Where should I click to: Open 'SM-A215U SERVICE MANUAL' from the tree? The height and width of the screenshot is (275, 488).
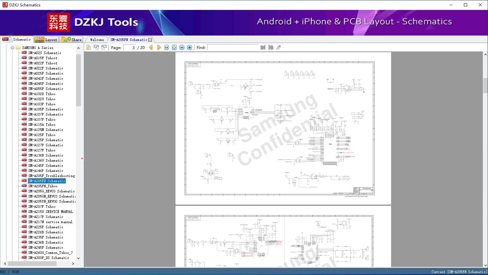pos(50,212)
